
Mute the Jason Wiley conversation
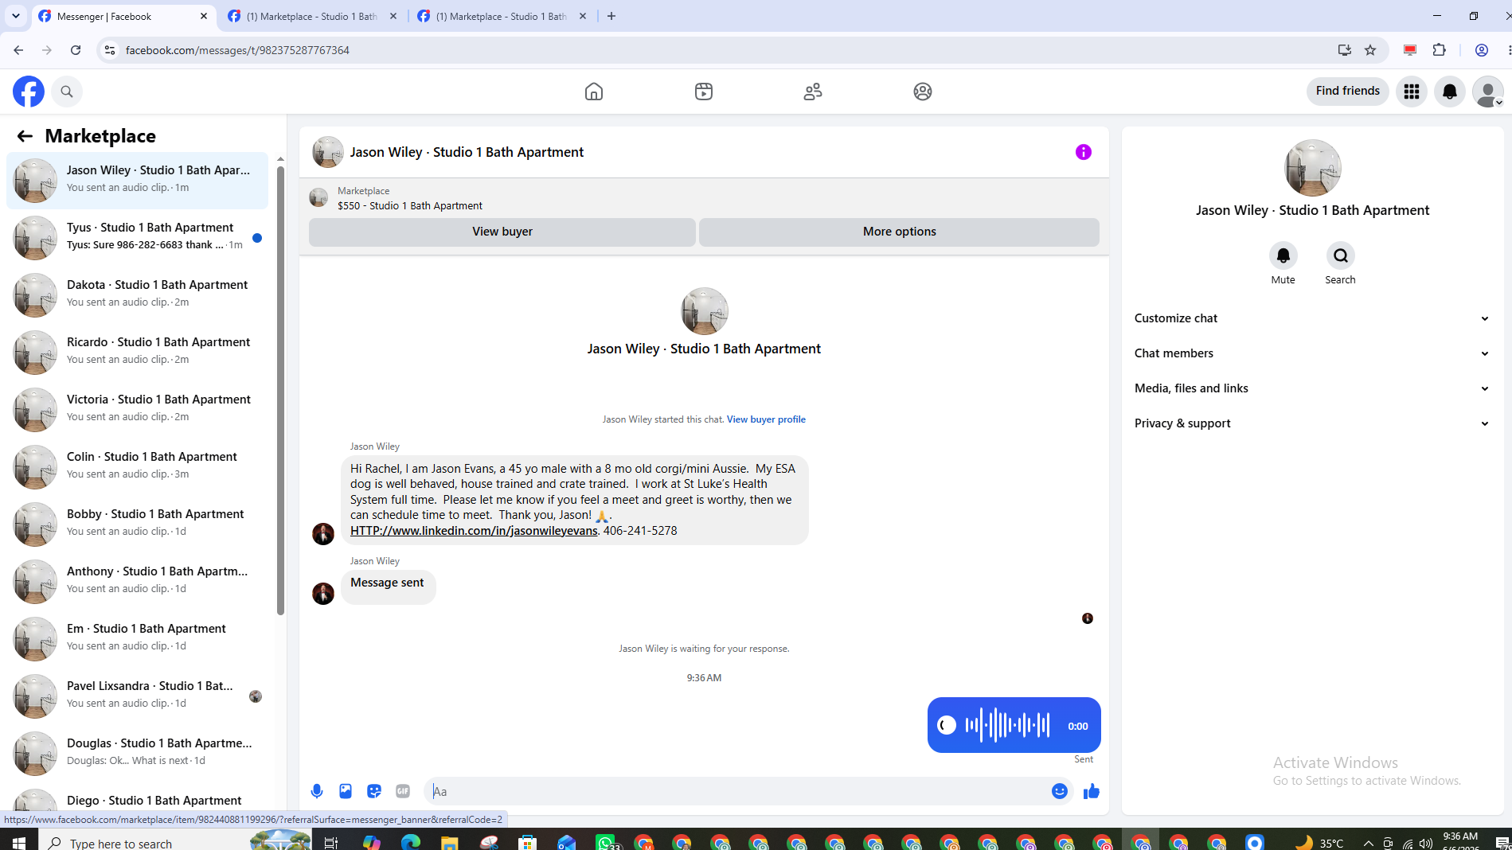(1283, 255)
